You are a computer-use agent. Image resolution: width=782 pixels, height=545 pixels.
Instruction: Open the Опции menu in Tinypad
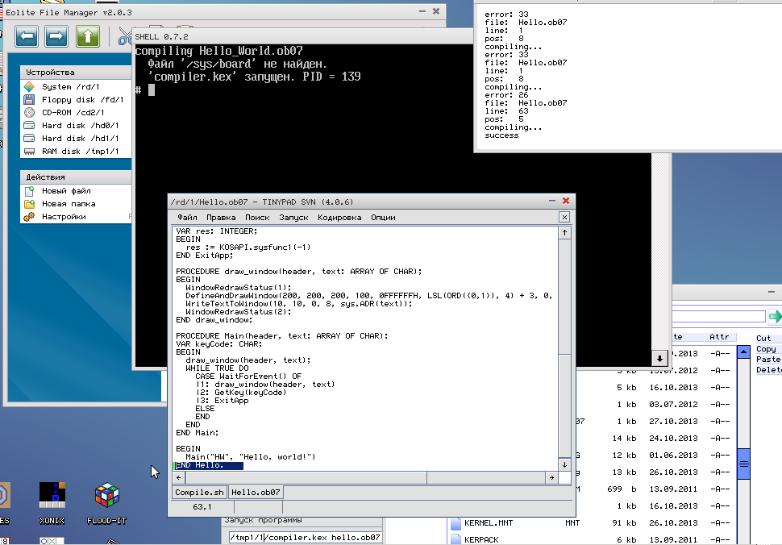383,218
